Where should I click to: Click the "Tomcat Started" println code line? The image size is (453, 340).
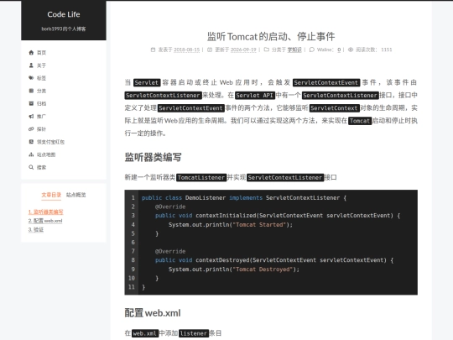click(x=231, y=225)
